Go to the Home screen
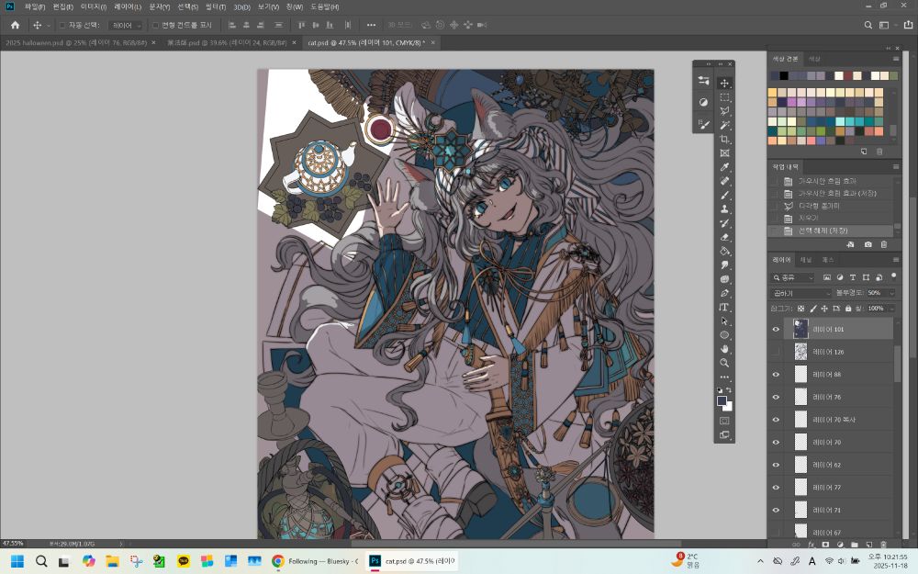Screen dimensions: 918x574 pos(16,25)
